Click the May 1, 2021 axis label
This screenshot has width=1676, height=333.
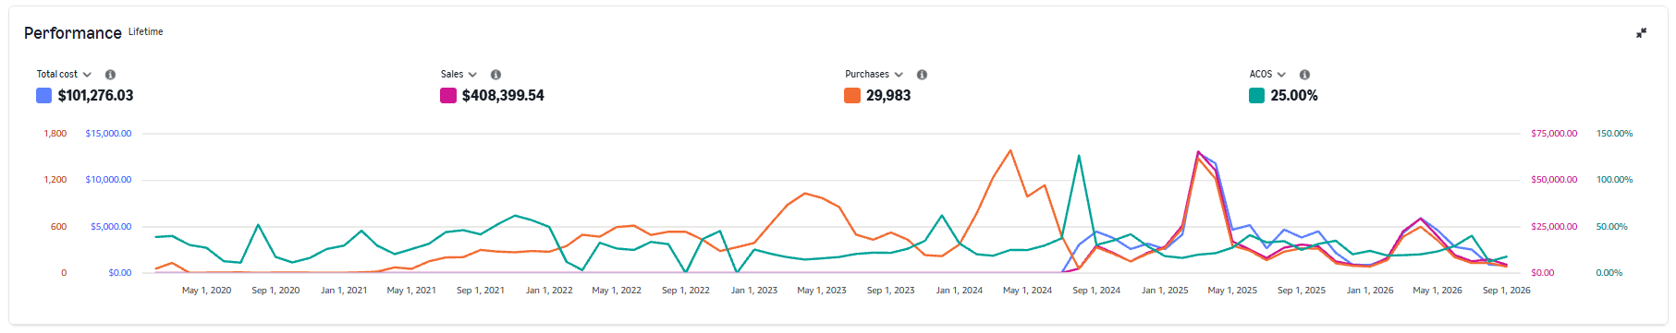click(411, 291)
